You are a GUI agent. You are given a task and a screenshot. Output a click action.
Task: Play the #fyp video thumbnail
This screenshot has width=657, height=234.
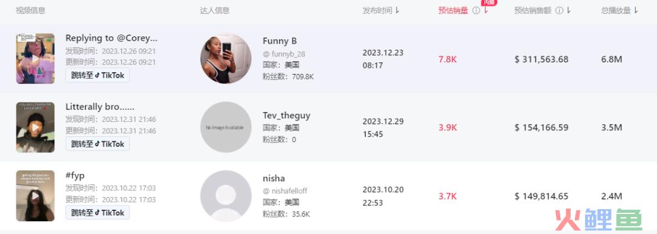pos(35,196)
